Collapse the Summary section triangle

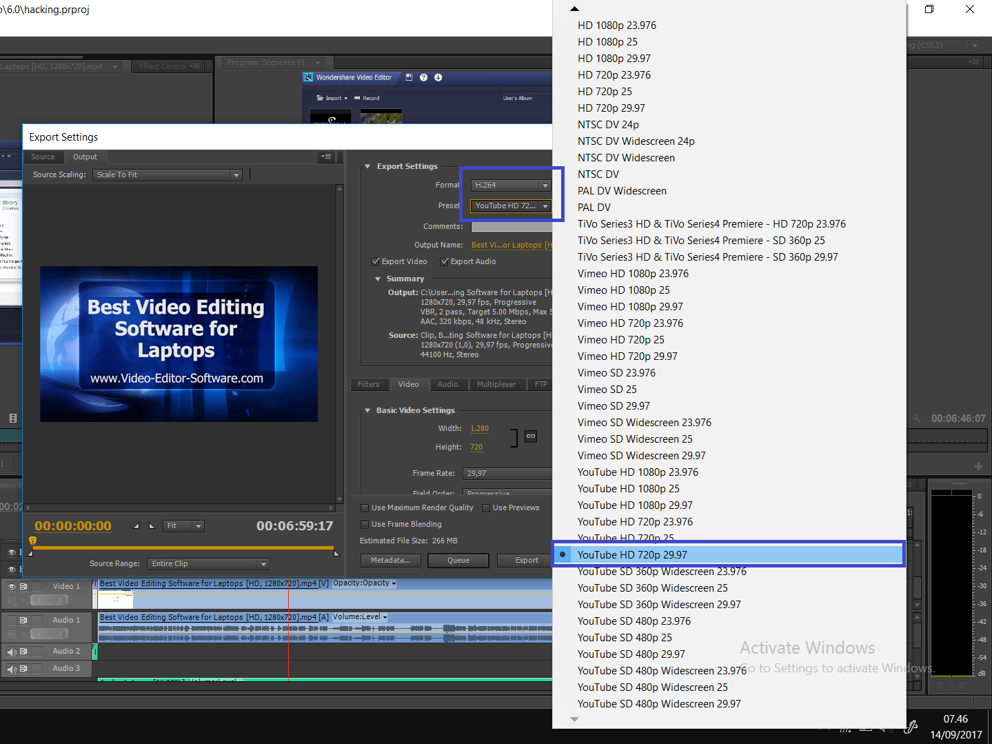(x=378, y=279)
